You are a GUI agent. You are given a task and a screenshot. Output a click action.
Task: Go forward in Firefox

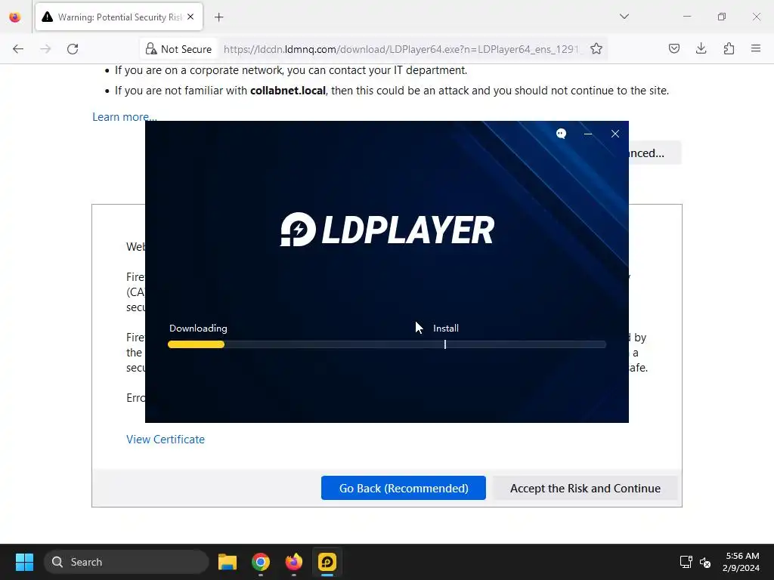(x=45, y=49)
